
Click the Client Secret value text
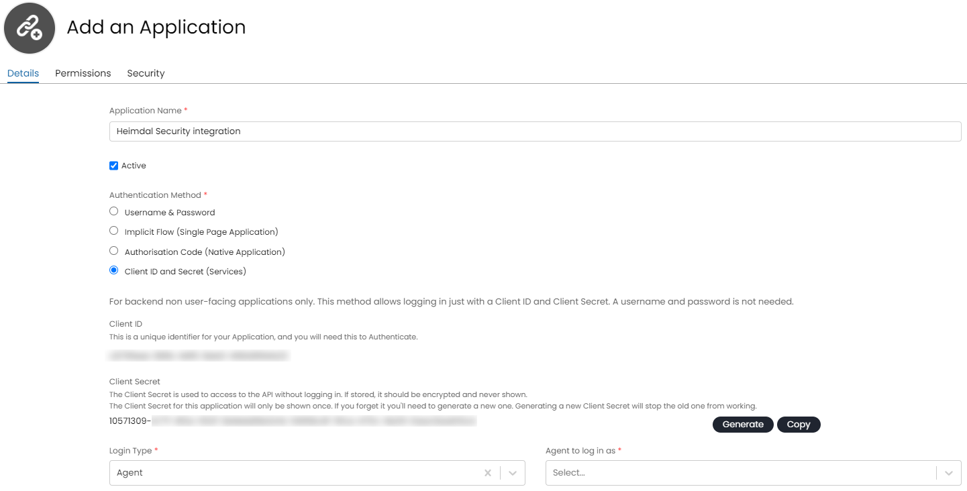293,421
